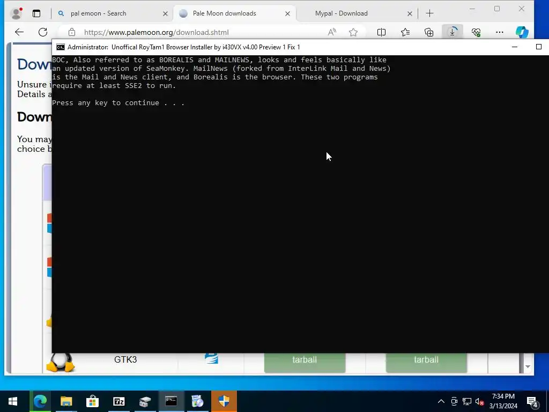The width and height of the screenshot is (549, 412).
Task: Open the box-package app on taskbar
Action: point(145,401)
